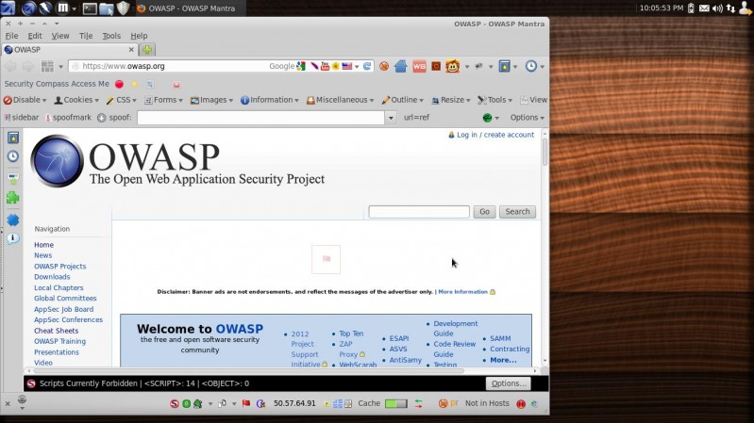Click the page info icon in sidebar
Viewport: 754px width, 423px height.
point(12,238)
